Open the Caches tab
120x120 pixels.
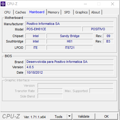(21, 12)
